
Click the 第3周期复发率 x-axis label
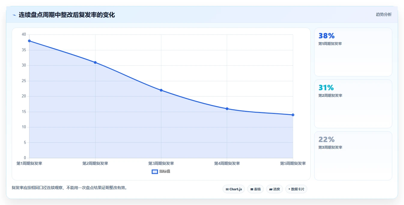point(161,164)
